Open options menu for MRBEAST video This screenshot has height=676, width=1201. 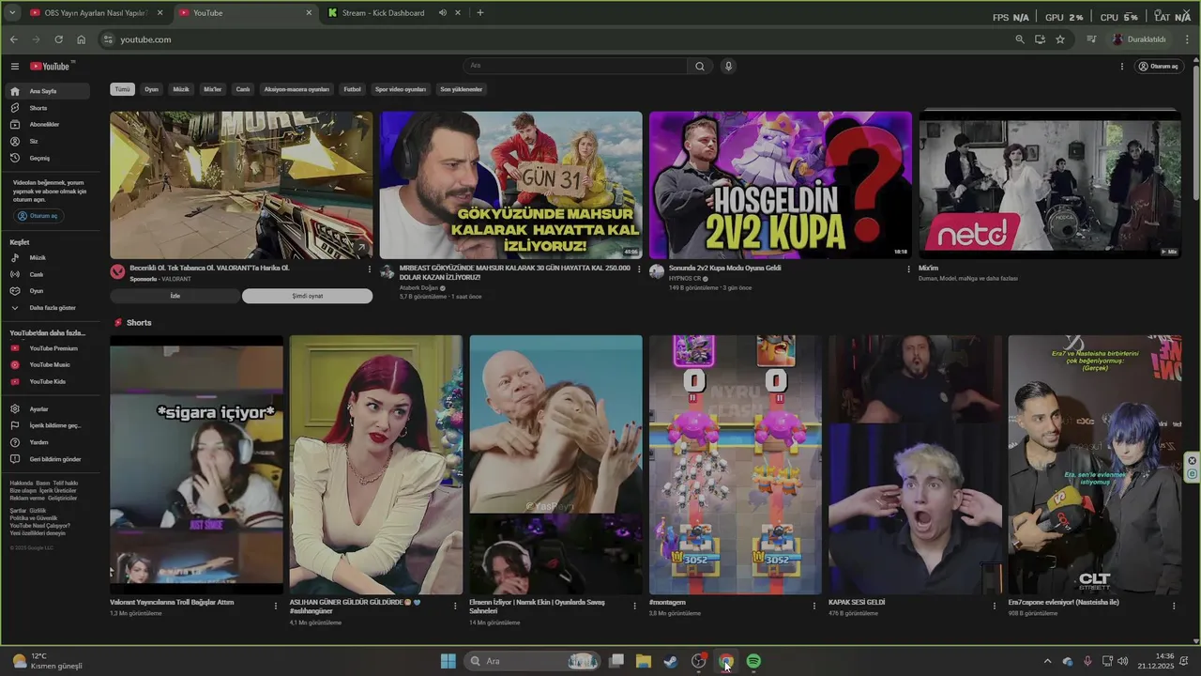coord(639,269)
